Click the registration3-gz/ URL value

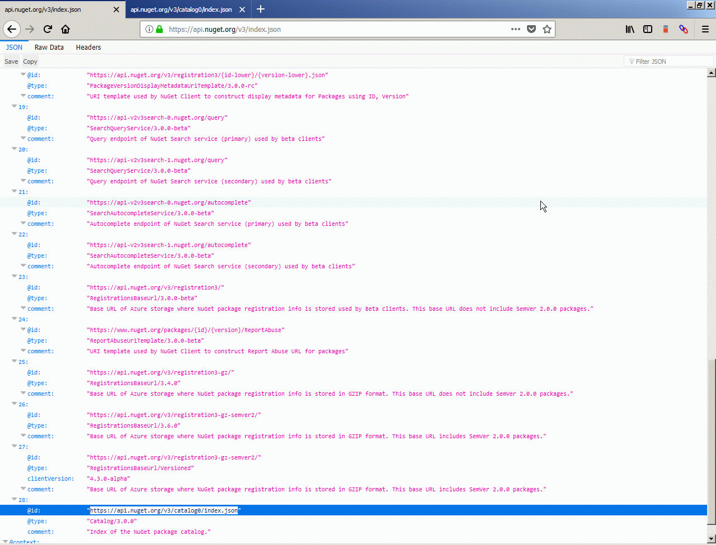click(161, 372)
